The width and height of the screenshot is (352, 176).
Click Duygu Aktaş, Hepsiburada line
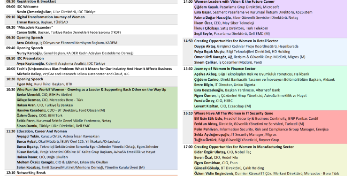click(246, 46)
